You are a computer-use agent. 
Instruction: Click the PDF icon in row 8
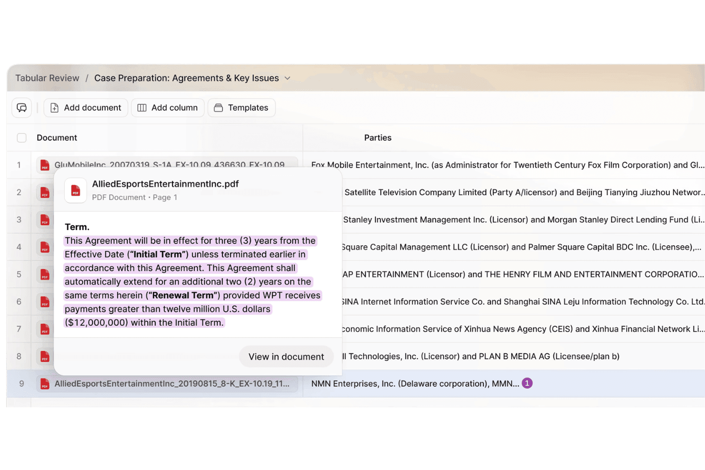[x=45, y=356]
